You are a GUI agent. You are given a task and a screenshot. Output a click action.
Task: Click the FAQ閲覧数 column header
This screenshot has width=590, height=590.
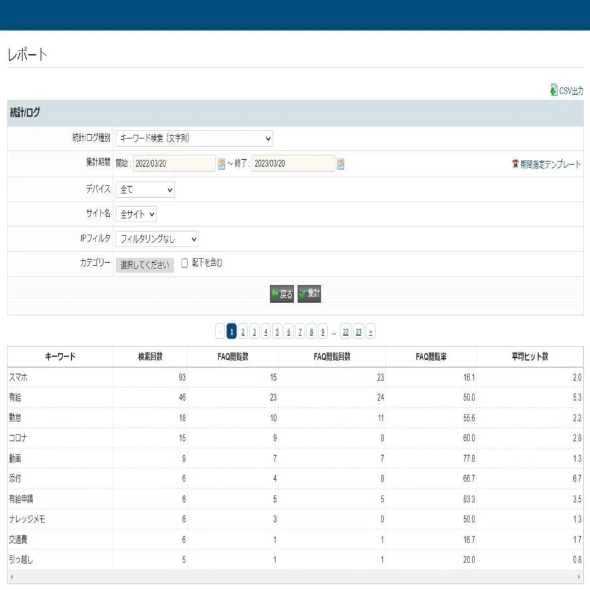click(233, 356)
